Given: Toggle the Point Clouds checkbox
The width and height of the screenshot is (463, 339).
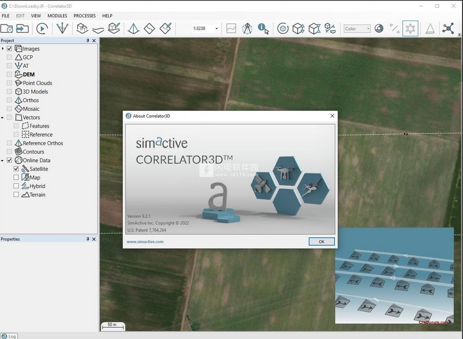Looking at the screenshot, I should [9, 83].
